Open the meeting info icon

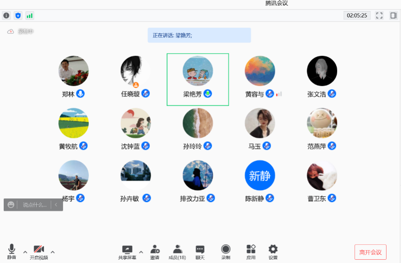tap(6, 16)
